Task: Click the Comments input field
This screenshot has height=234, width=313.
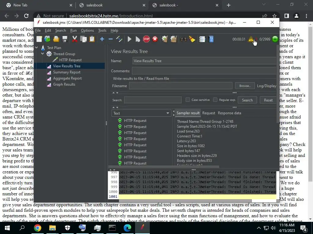Action: coord(204,71)
